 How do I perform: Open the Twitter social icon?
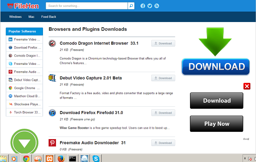150,6
